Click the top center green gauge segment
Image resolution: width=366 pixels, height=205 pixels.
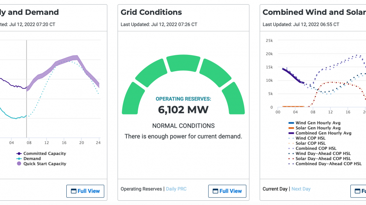pos(183,63)
